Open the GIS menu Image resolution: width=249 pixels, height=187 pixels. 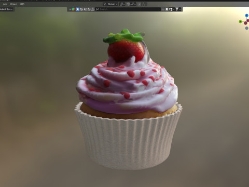22,4
